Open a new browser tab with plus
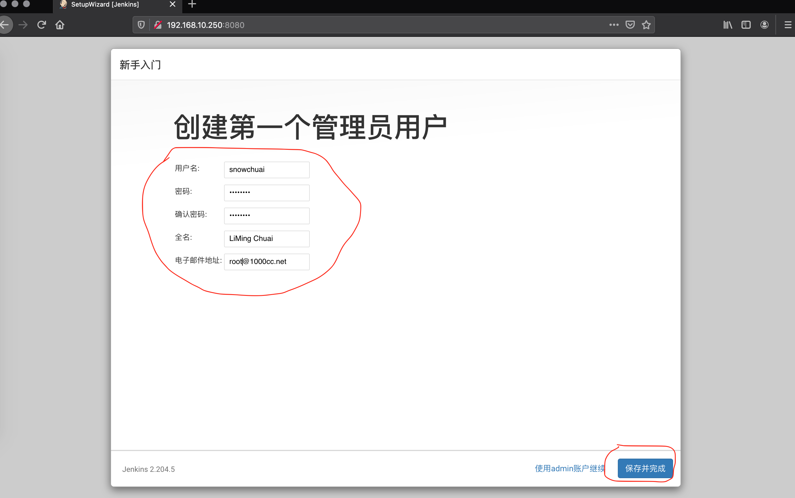 pos(192,4)
